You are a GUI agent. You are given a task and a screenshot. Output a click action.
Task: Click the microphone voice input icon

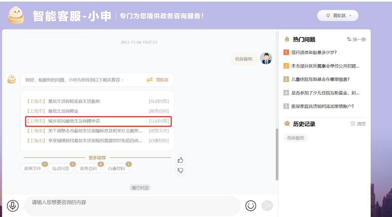pyautogui.click(x=13, y=206)
